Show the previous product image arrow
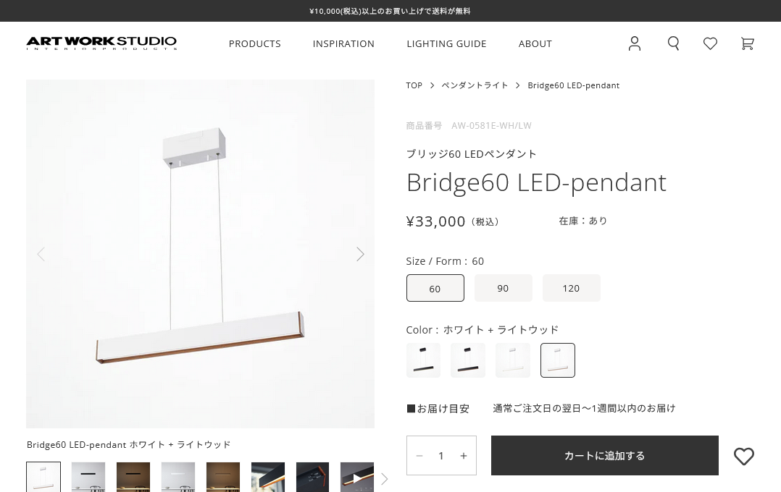Viewport: 781px width, 492px height. (41, 254)
